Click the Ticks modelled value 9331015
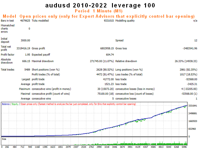 [x=109, y=21]
